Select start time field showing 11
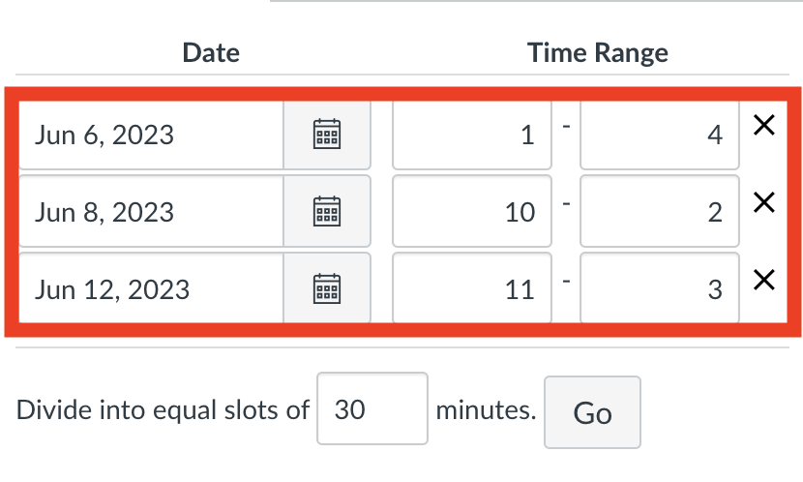The width and height of the screenshot is (803, 482). pos(472,288)
